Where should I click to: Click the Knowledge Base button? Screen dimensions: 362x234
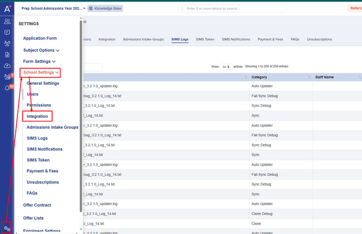tap(105, 8)
